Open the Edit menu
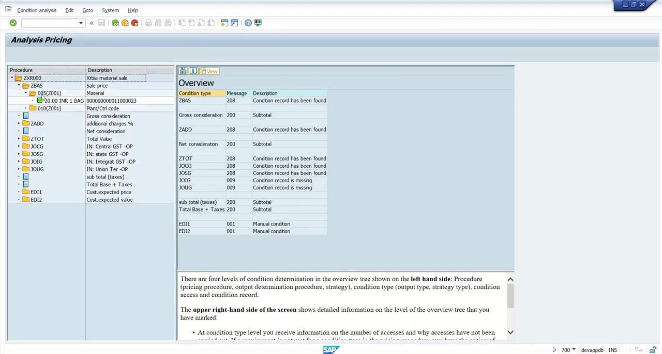 (x=69, y=10)
